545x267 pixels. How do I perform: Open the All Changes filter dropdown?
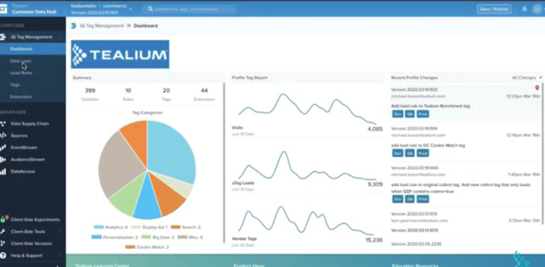tap(526, 78)
